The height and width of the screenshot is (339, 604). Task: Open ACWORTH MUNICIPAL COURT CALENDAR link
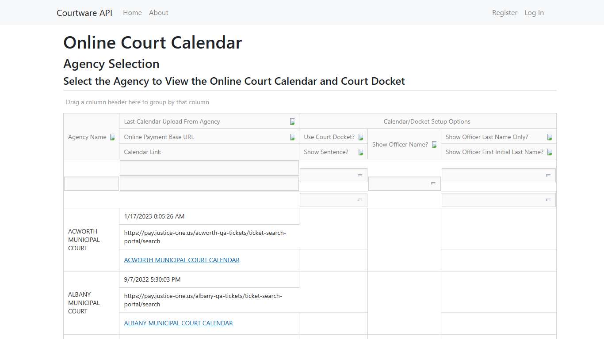click(182, 260)
